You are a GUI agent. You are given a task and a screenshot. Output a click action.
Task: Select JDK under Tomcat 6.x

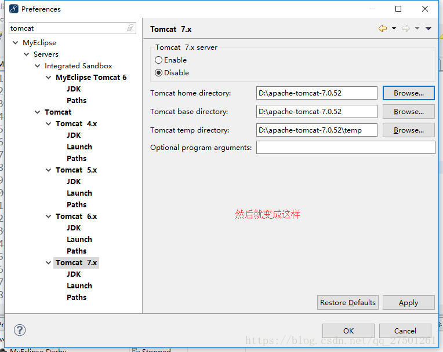coord(74,228)
